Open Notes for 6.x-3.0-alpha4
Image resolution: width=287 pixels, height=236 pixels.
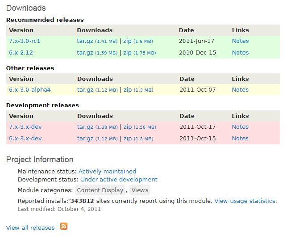pos(240,89)
